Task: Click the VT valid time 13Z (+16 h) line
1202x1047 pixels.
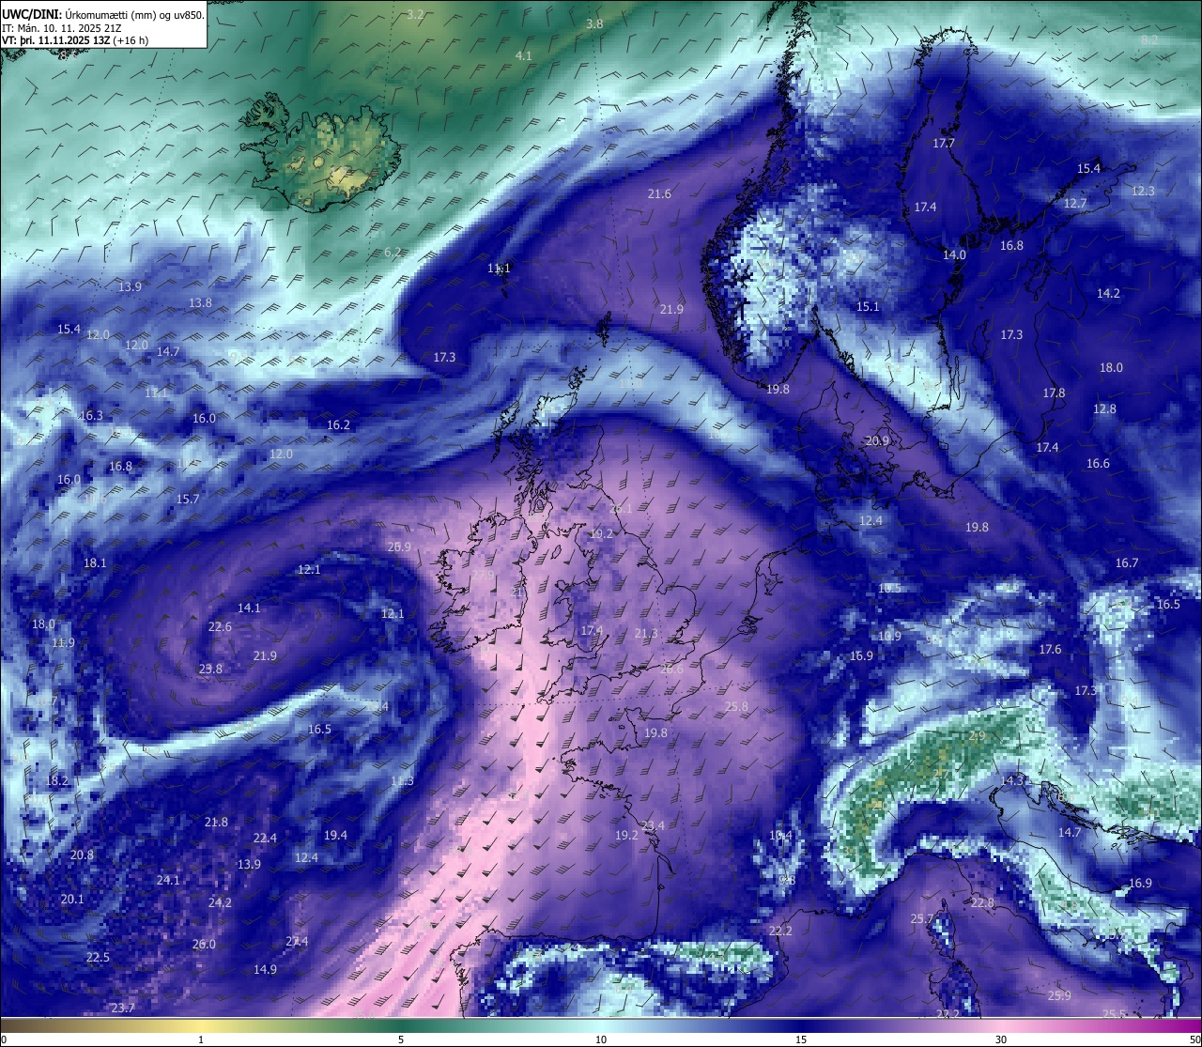Action: pos(75,40)
